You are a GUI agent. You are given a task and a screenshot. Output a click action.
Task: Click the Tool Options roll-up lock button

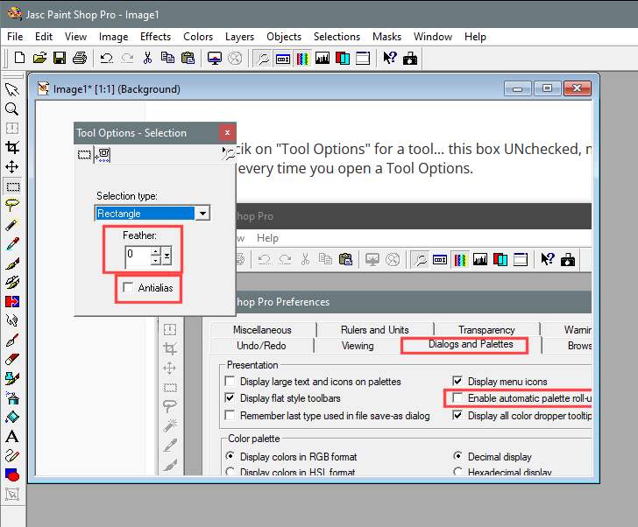pyautogui.click(x=228, y=153)
